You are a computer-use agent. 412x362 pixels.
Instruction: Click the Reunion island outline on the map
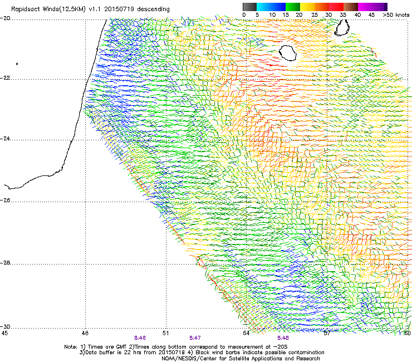click(288, 53)
